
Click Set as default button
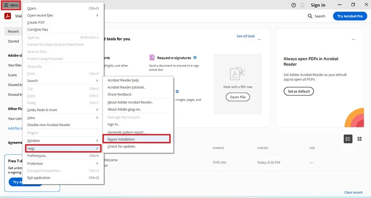click(299, 91)
